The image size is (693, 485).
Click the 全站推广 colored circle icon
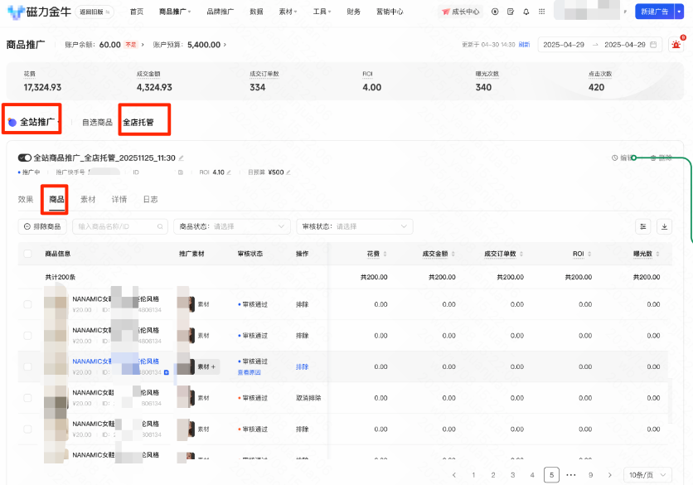click(12, 123)
